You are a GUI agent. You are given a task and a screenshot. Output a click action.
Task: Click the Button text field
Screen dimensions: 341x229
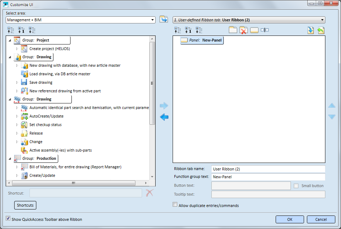tap(251, 186)
